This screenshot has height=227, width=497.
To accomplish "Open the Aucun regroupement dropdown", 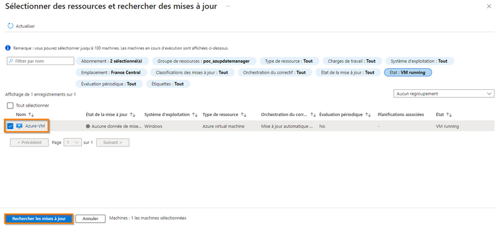I will (x=444, y=94).
